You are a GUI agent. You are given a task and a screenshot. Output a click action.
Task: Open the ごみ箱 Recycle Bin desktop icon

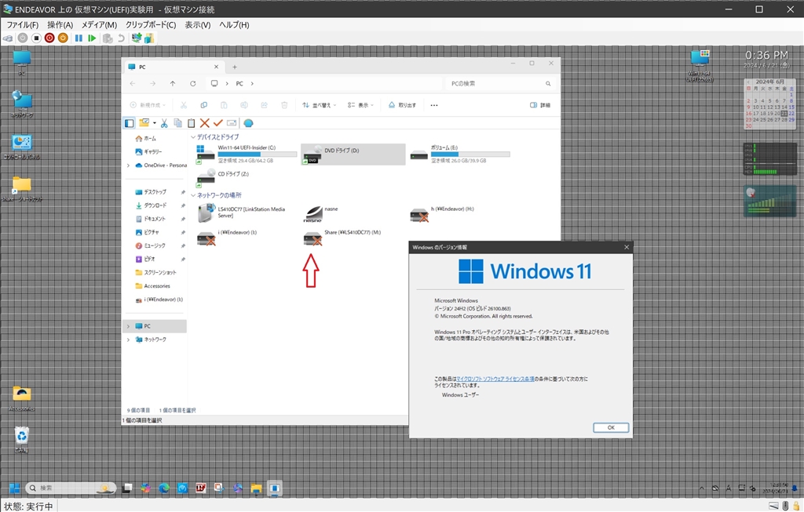pos(21,439)
